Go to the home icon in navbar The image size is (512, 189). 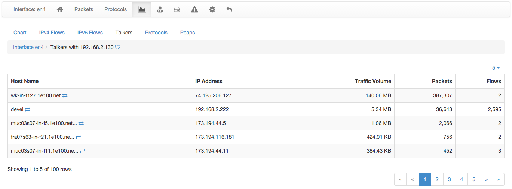click(x=60, y=9)
